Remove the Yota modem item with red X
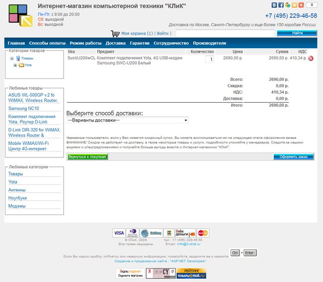 tap(311, 58)
